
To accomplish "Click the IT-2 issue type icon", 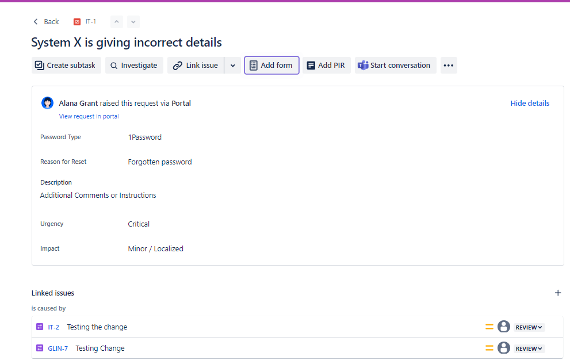I will coord(39,327).
